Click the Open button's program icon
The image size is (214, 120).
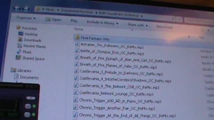(x=48, y=19)
